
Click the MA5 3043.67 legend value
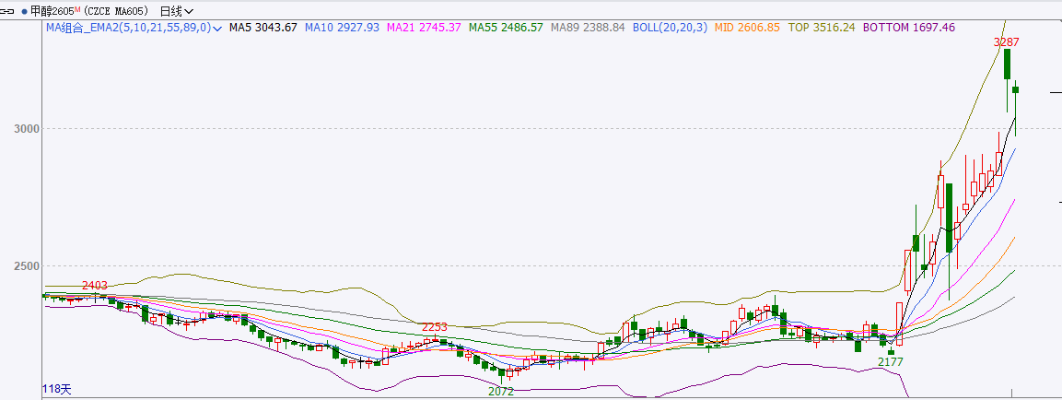pyautogui.click(x=263, y=28)
